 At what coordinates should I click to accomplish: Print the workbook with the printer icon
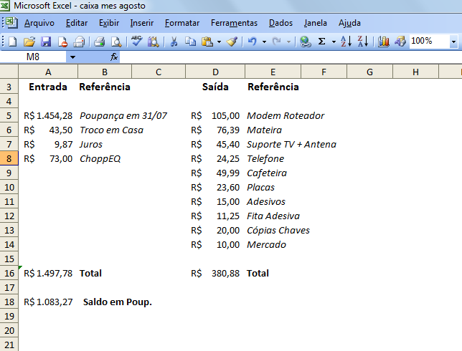tap(99, 42)
